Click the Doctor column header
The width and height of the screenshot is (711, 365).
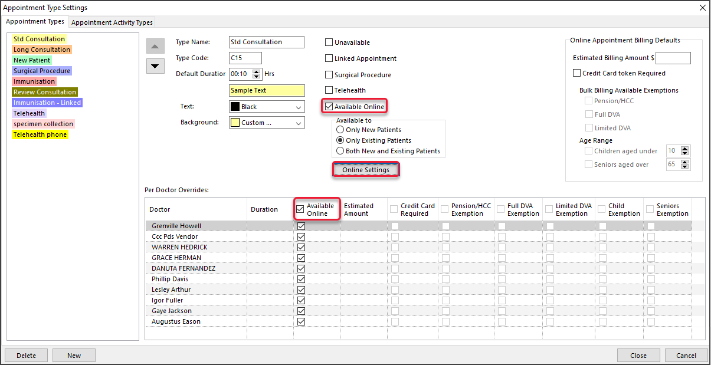(x=196, y=209)
